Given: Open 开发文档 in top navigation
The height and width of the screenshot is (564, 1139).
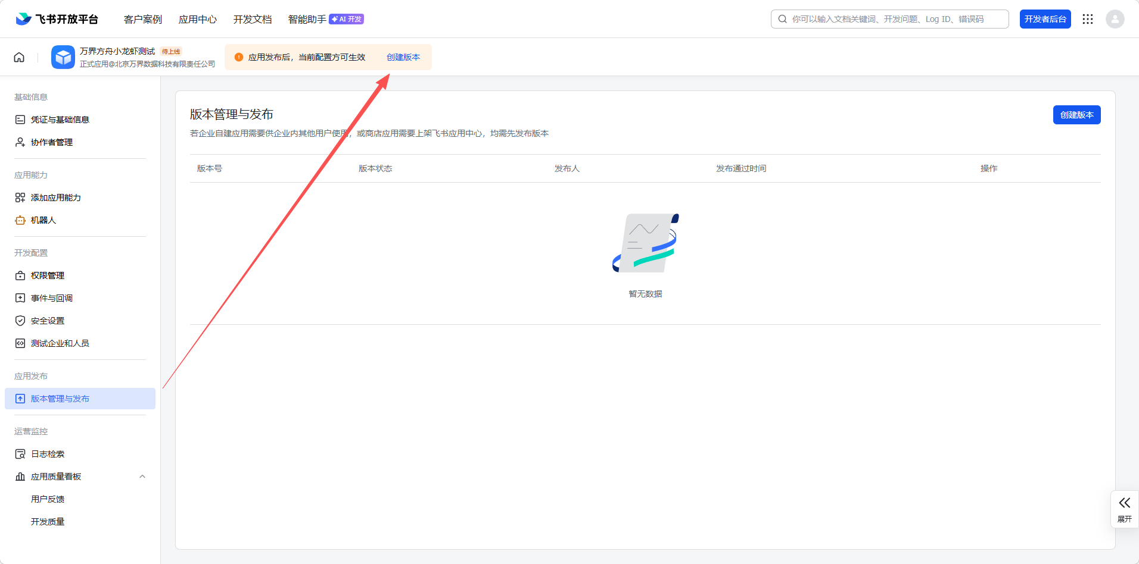Looking at the screenshot, I should (253, 20).
